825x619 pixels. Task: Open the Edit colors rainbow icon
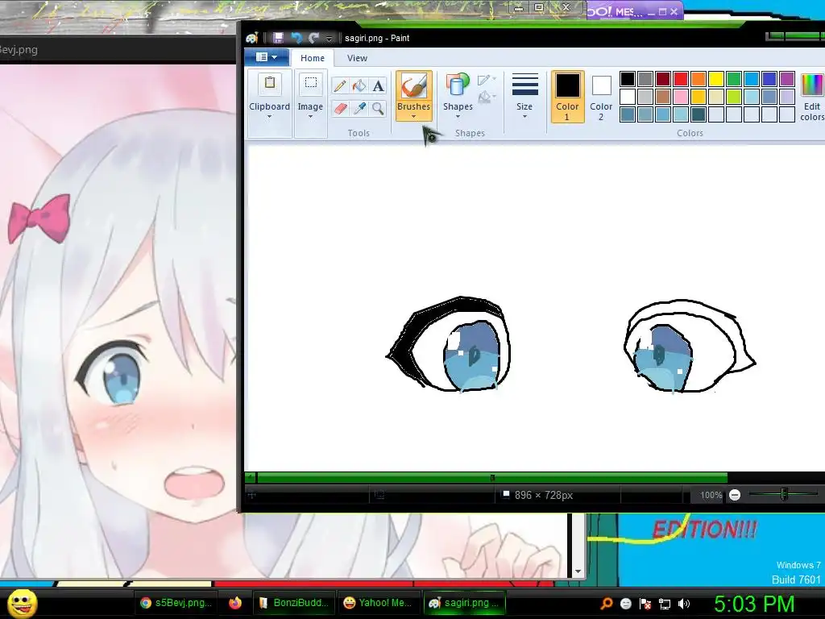811,85
